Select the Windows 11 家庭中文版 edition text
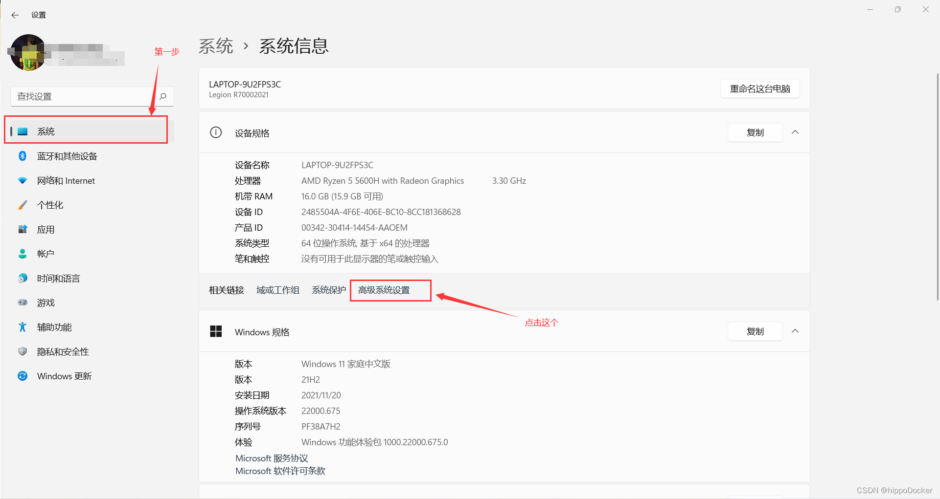940x499 pixels. point(346,364)
